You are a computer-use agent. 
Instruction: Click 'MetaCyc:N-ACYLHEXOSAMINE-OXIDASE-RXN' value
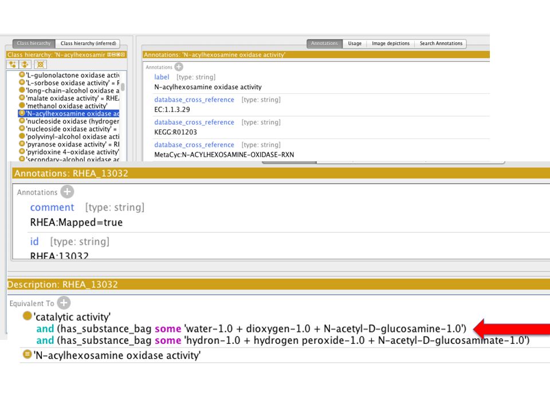(224, 154)
